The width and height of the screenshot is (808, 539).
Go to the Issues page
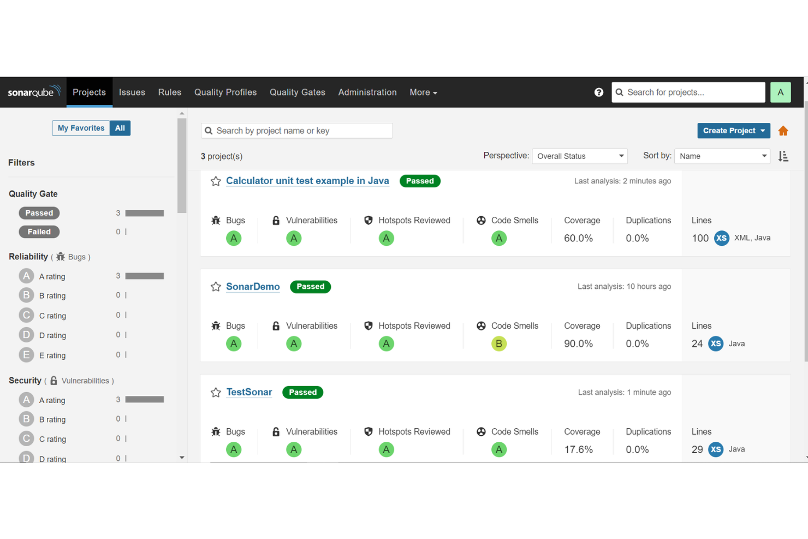(x=132, y=92)
